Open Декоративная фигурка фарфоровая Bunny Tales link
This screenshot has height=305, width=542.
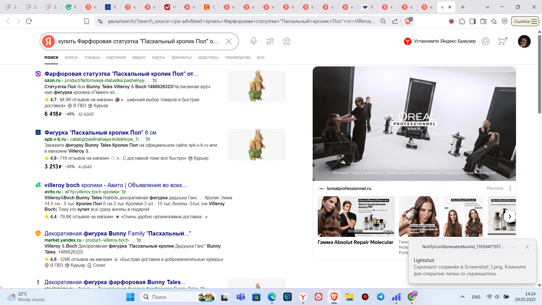click(115, 282)
